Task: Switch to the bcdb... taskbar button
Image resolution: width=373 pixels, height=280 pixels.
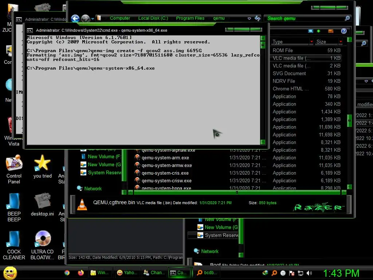Action: (207, 273)
